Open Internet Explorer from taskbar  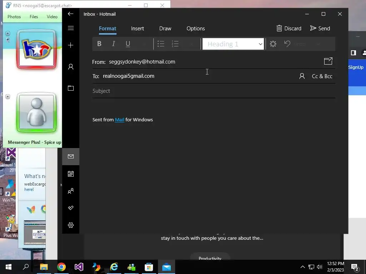coord(114,267)
